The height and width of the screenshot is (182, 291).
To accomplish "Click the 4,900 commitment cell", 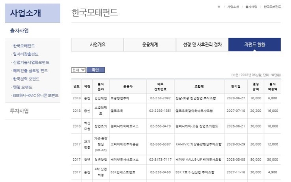I will click(273, 172).
